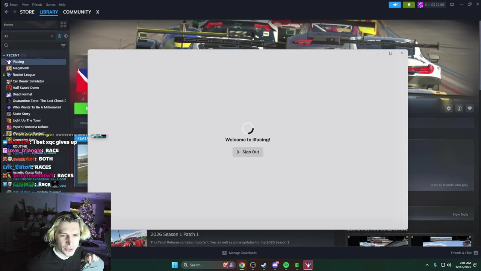Click the library search magnifier icon

(6, 46)
